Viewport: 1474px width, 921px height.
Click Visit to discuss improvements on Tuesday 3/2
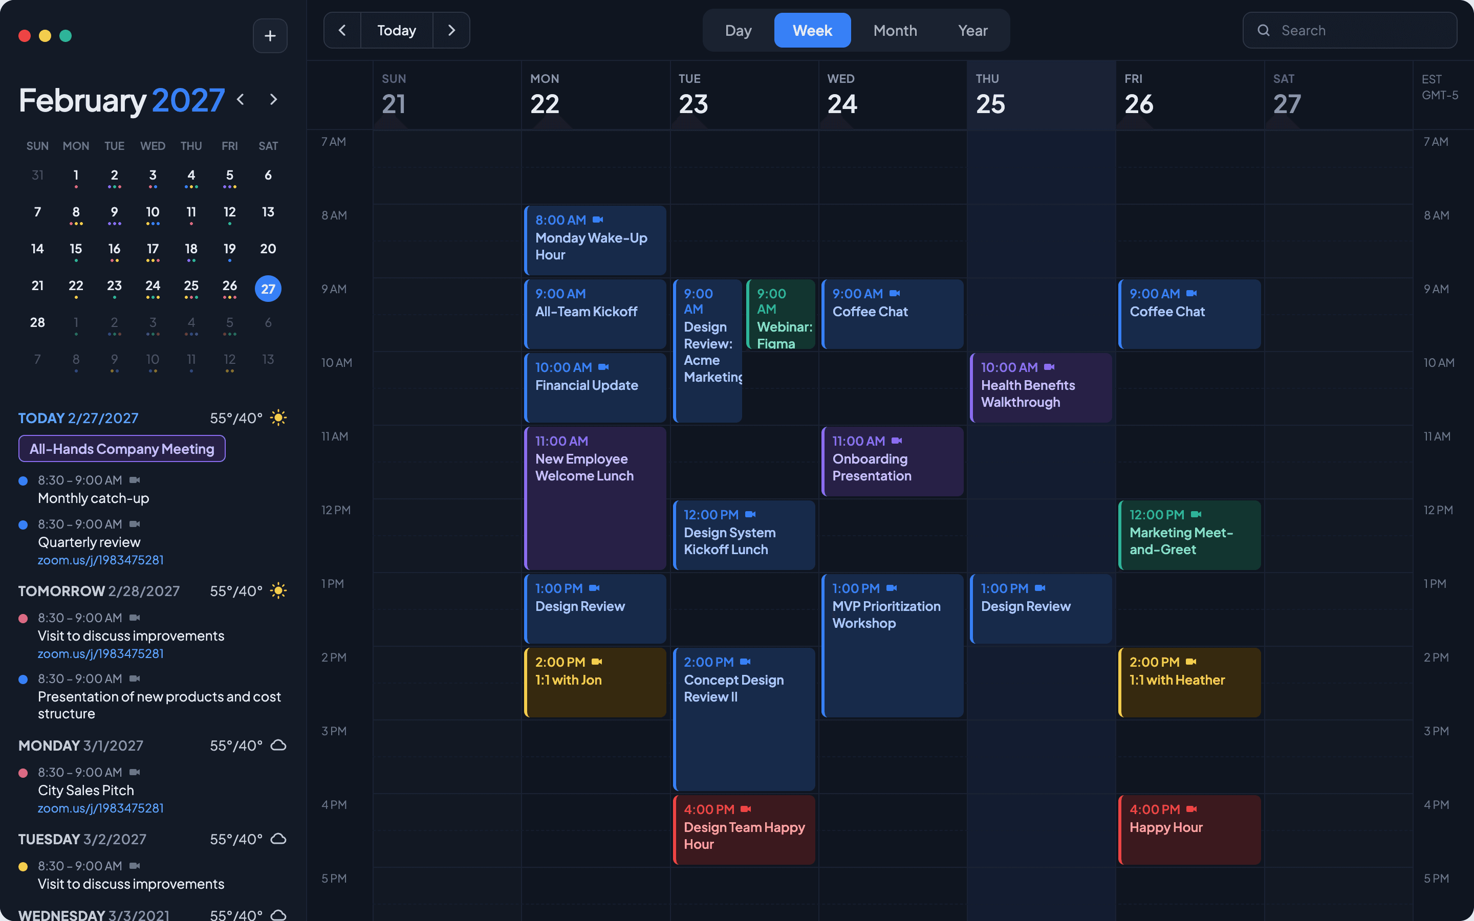point(131,884)
